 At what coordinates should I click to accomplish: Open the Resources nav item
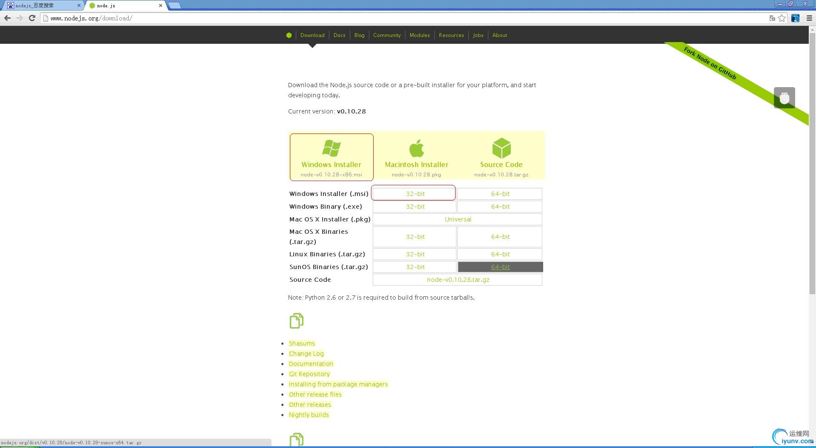pos(451,35)
